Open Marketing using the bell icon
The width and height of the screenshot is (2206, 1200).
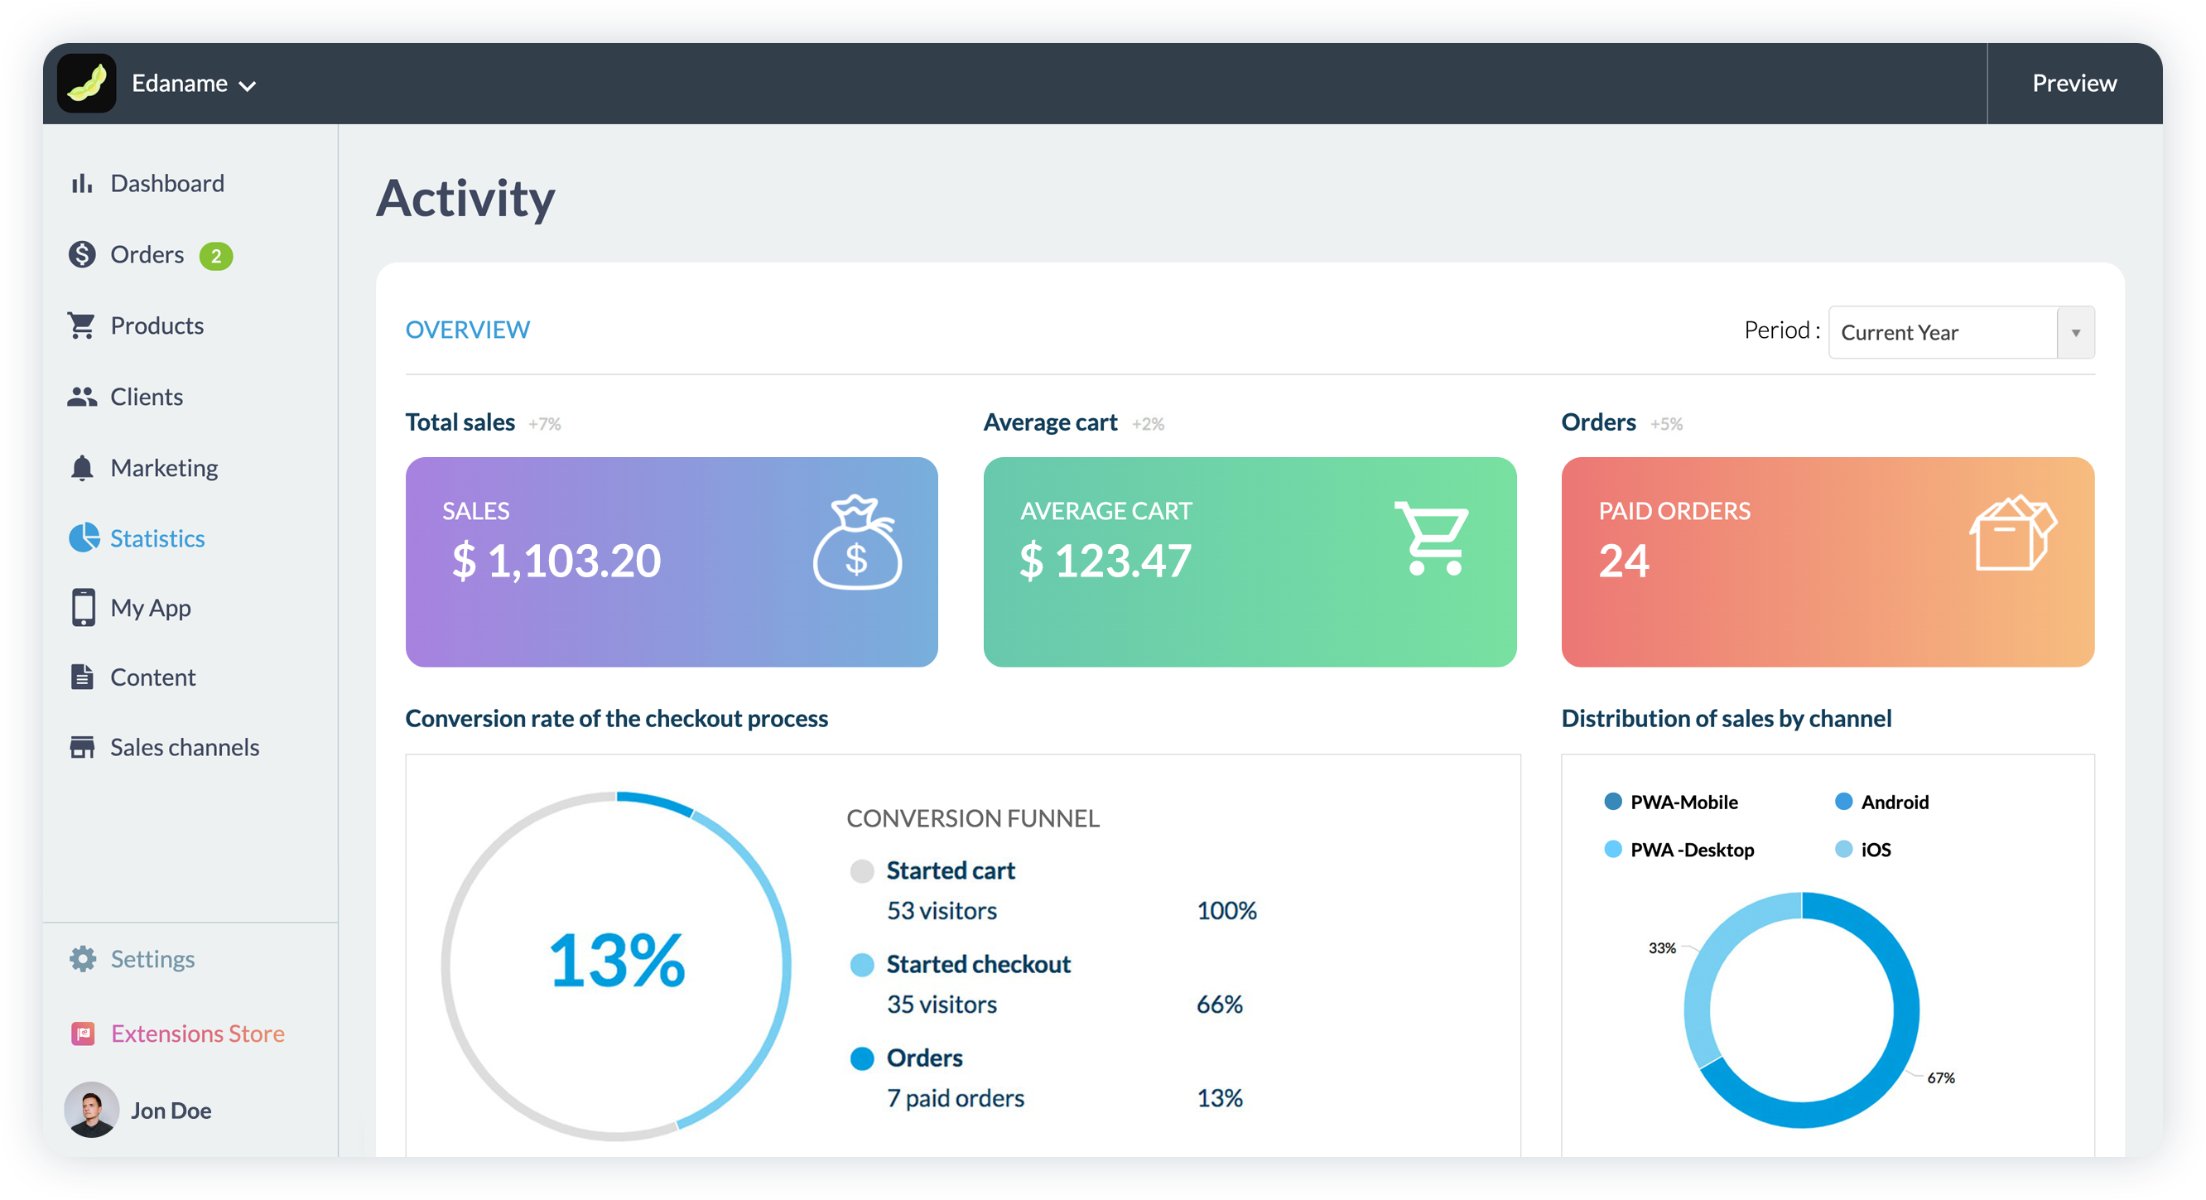coord(81,467)
